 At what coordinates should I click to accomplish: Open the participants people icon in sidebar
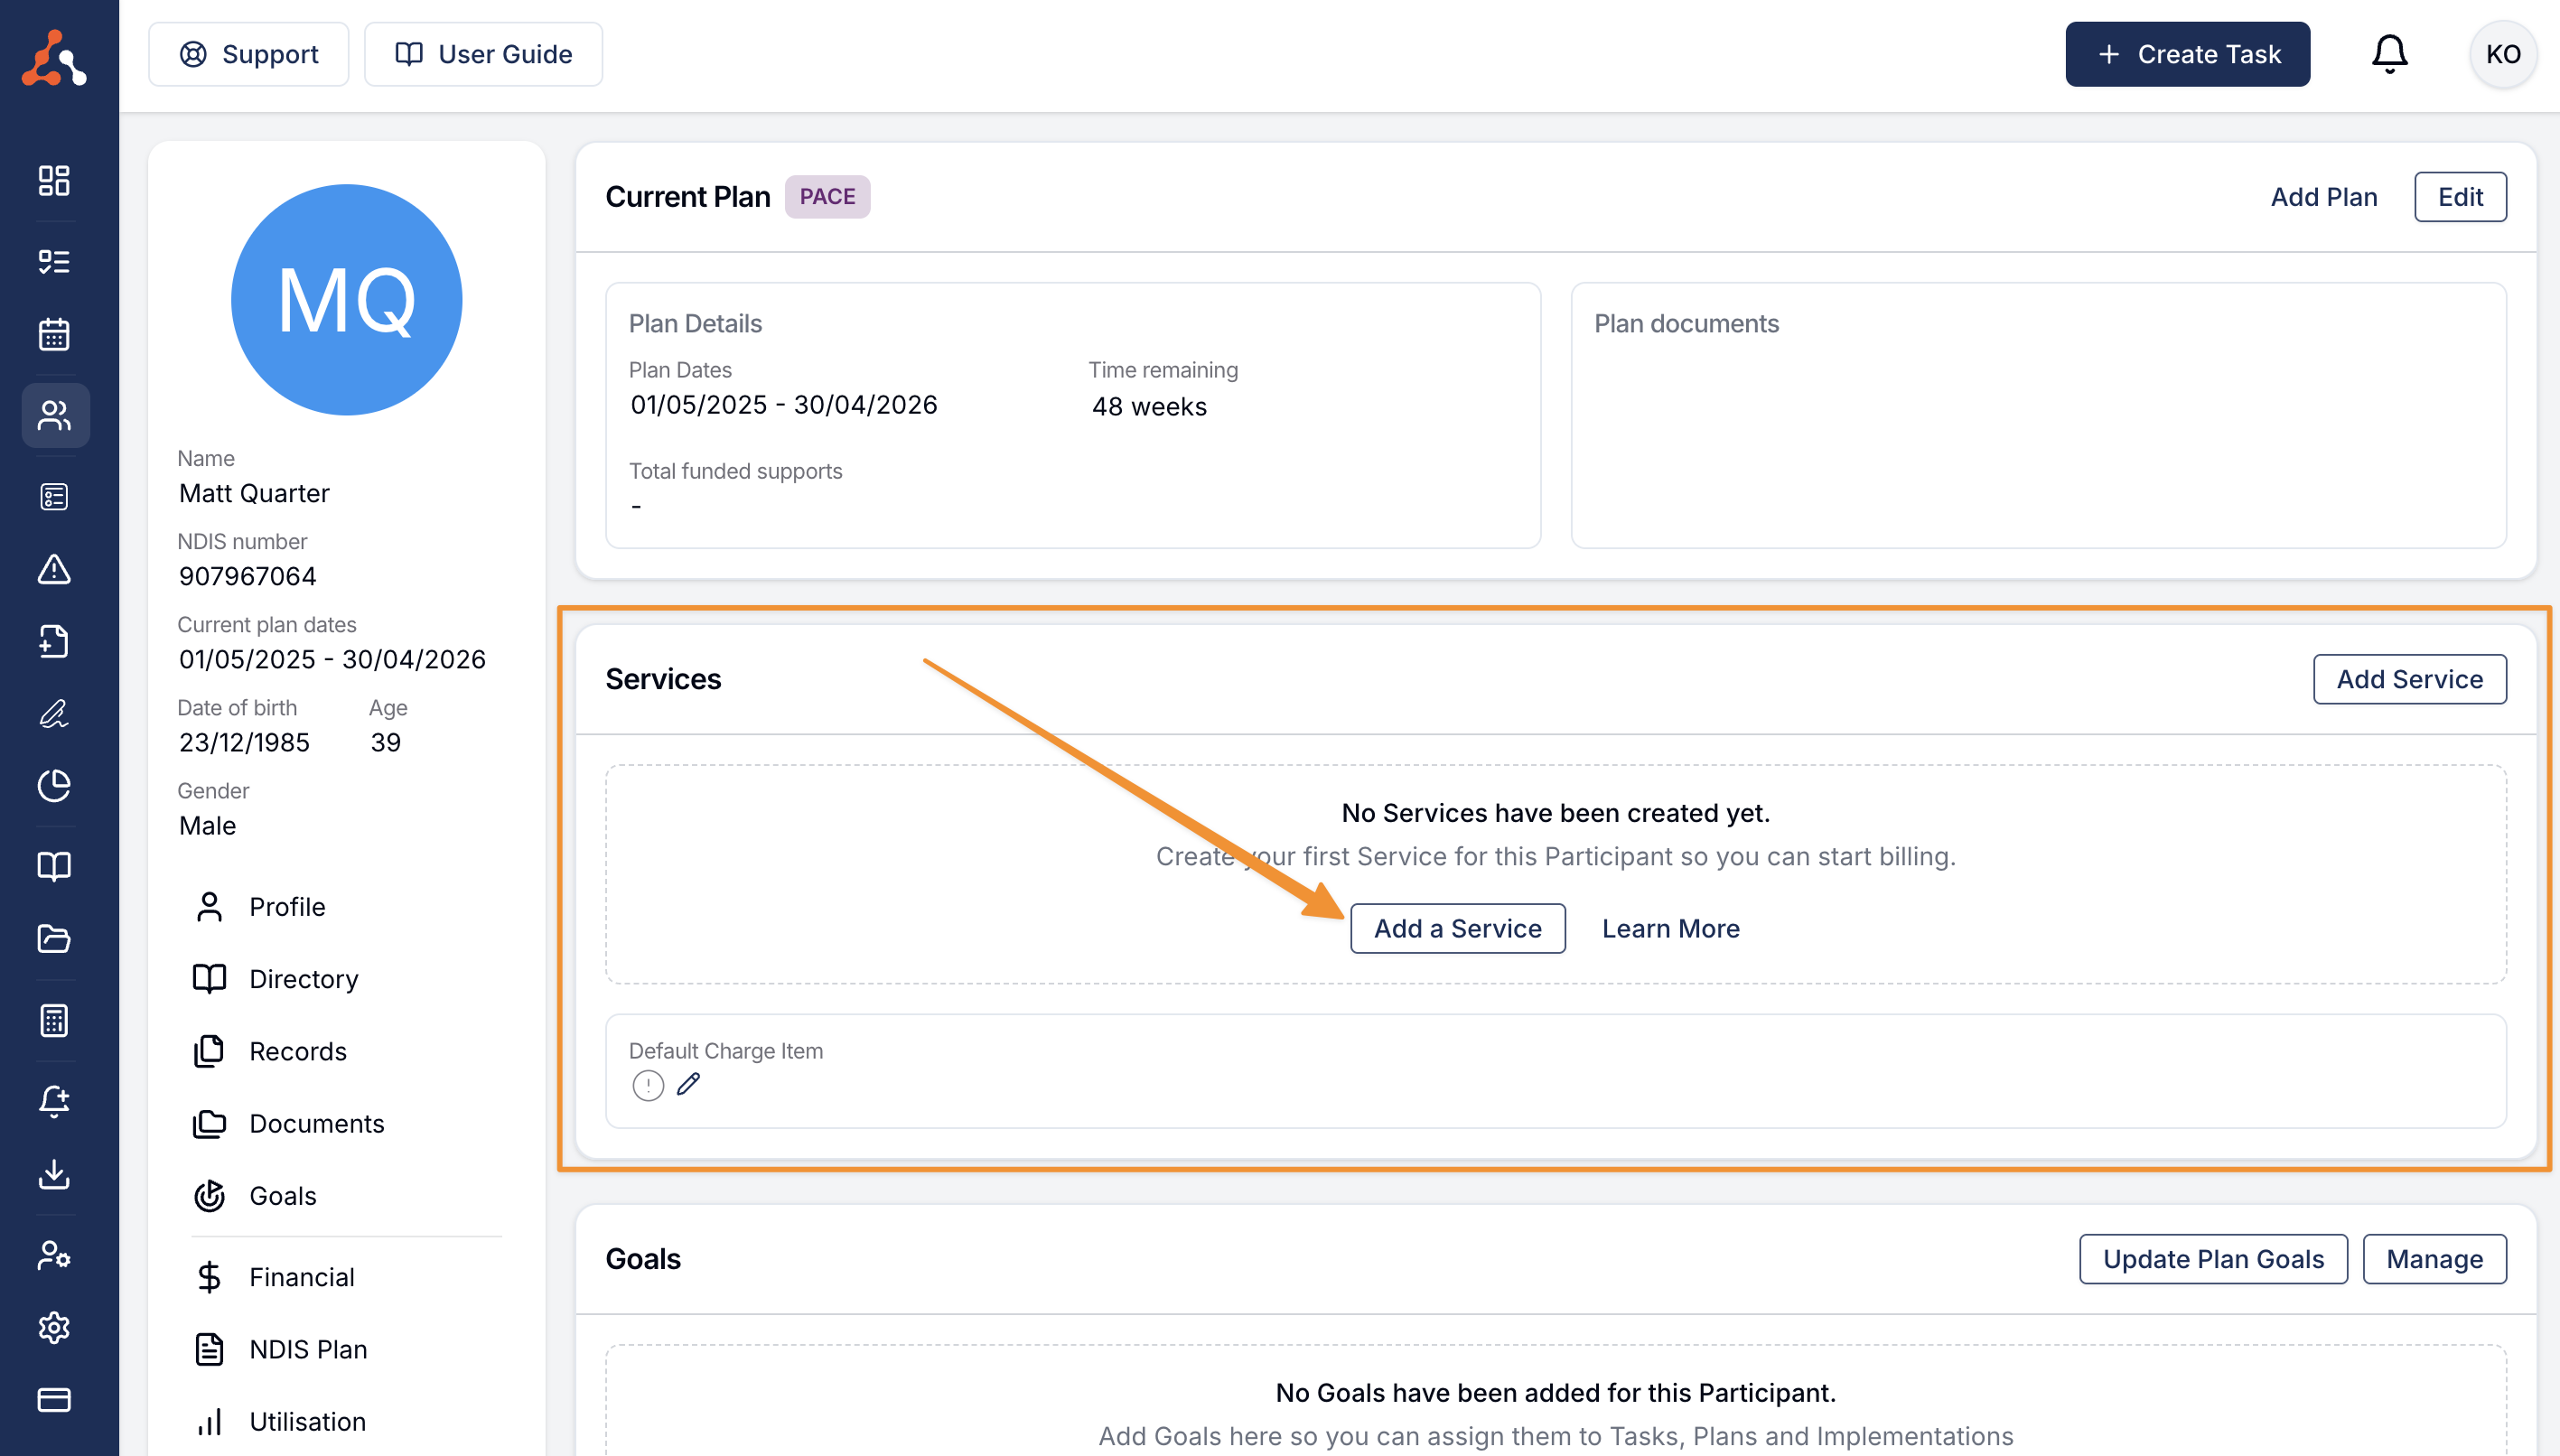(54, 415)
